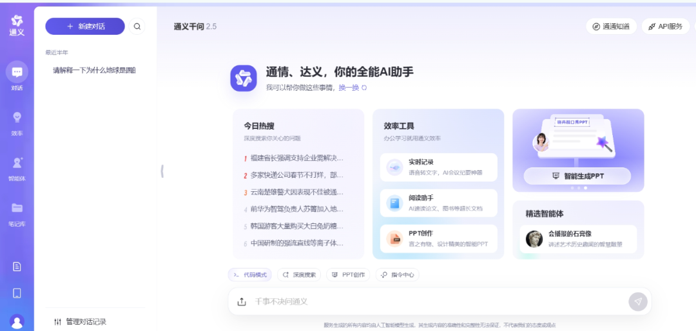Open the 实时记录 tool card
Screen dimensions: 696x331
coord(439,167)
